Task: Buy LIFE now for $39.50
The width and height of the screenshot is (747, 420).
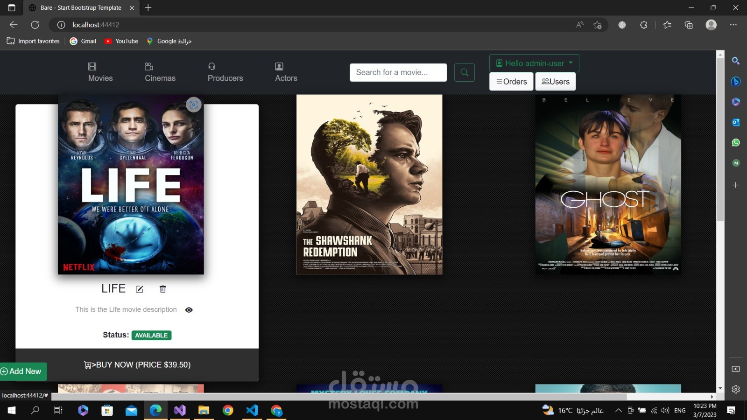Action: pyautogui.click(x=137, y=365)
